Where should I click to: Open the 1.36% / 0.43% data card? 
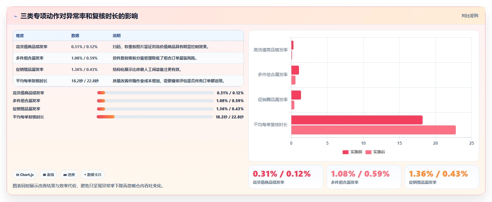442,177
